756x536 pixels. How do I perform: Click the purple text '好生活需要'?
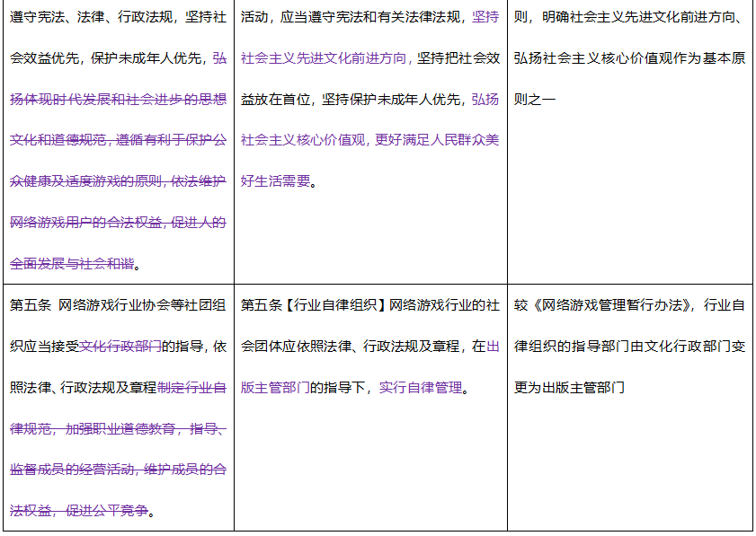pos(275,181)
